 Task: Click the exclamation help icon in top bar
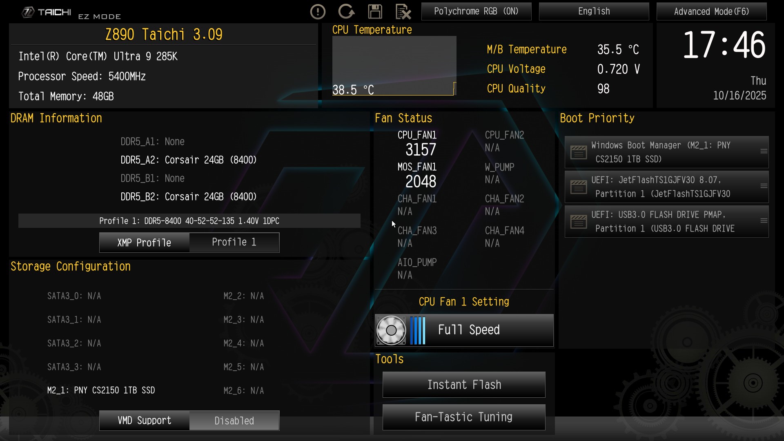318,12
